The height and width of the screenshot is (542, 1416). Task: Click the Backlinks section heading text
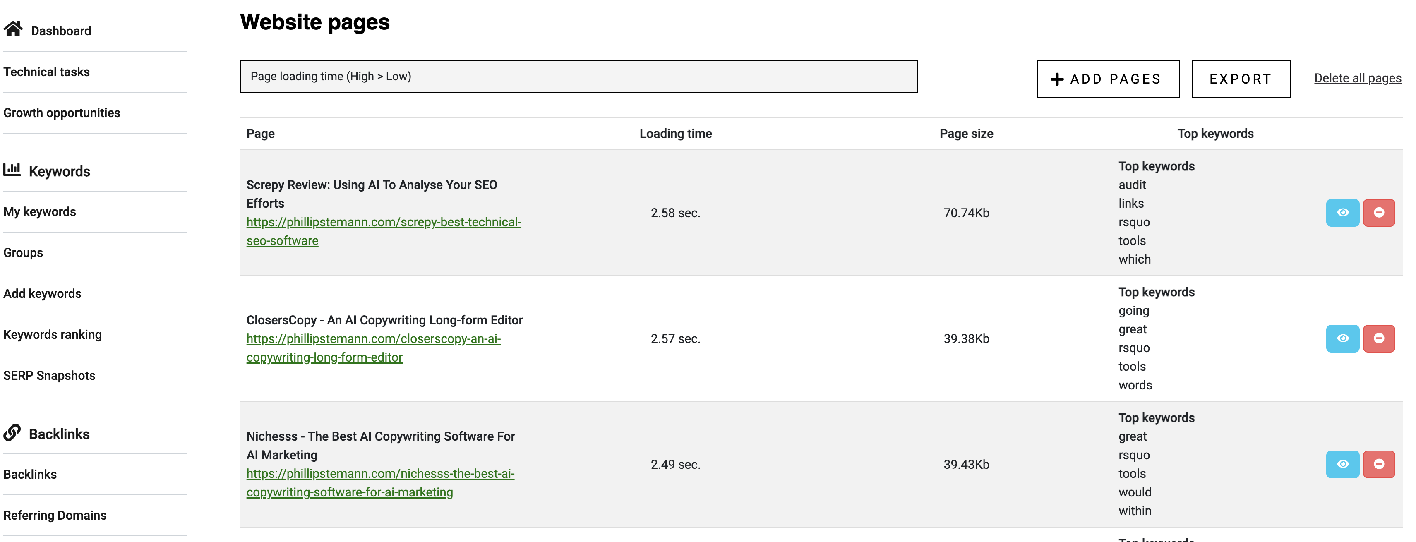point(59,434)
